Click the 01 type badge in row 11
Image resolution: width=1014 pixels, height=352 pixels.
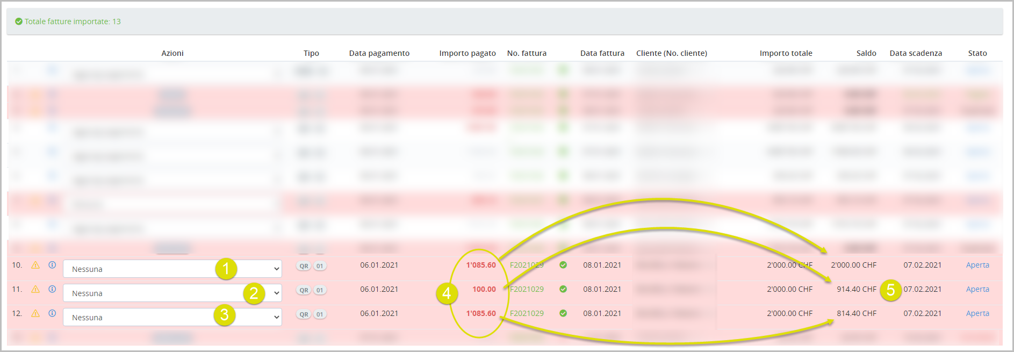[320, 290]
